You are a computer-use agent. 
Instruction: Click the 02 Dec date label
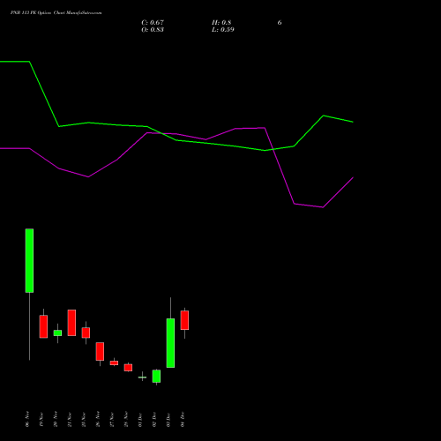pos(154,419)
